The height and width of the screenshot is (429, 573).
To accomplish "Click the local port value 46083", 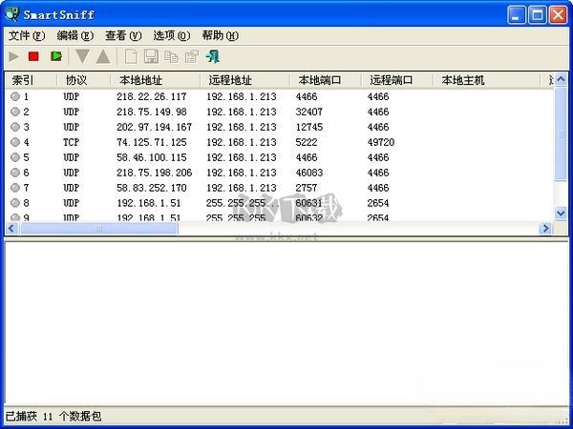I will pyautogui.click(x=309, y=173).
